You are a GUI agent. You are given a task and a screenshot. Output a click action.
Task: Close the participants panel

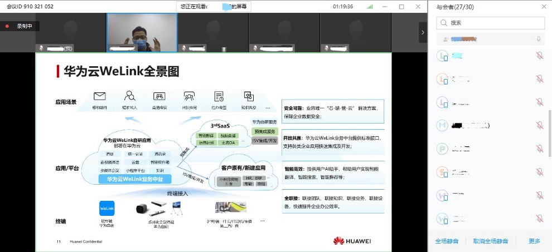click(544, 6)
